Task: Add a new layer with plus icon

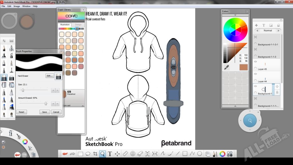Action: (256, 25)
